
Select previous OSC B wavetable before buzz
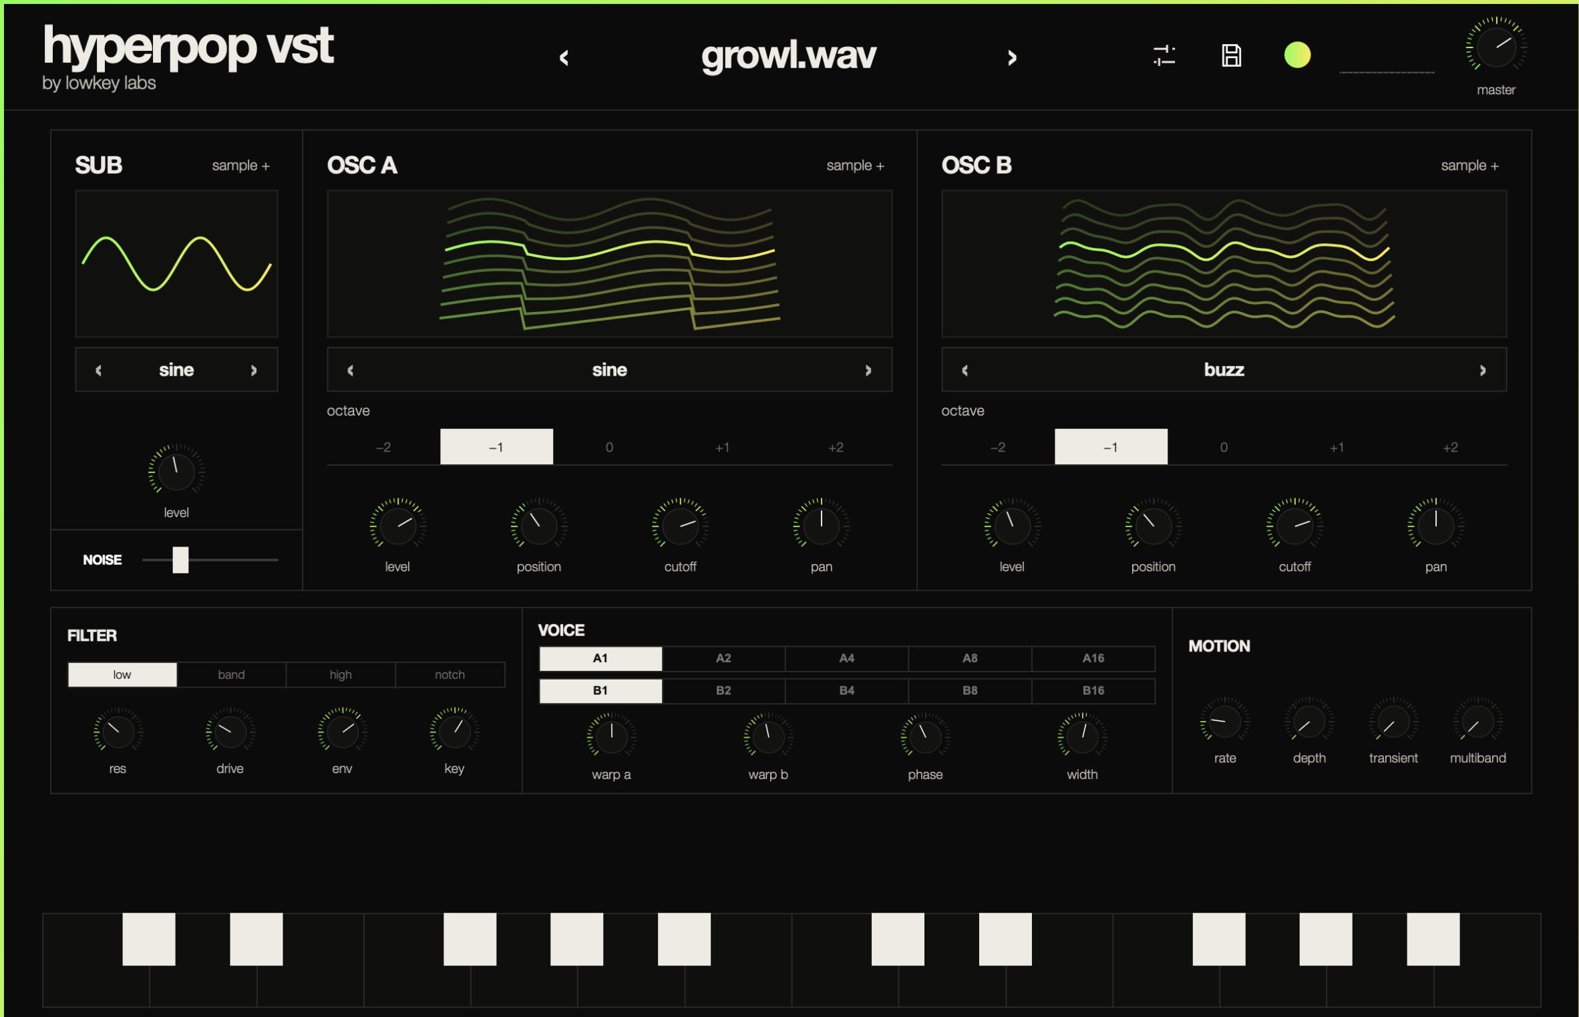(x=965, y=370)
